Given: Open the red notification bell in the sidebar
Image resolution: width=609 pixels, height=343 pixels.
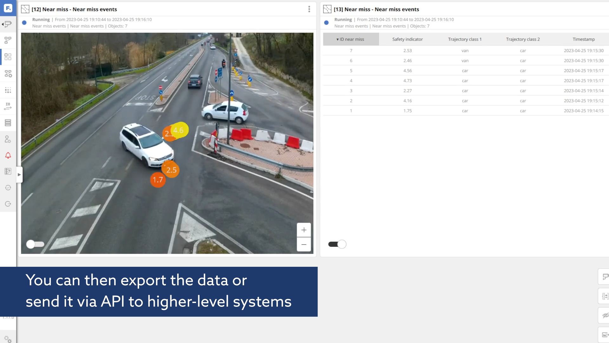Looking at the screenshot, I should 8,155.
